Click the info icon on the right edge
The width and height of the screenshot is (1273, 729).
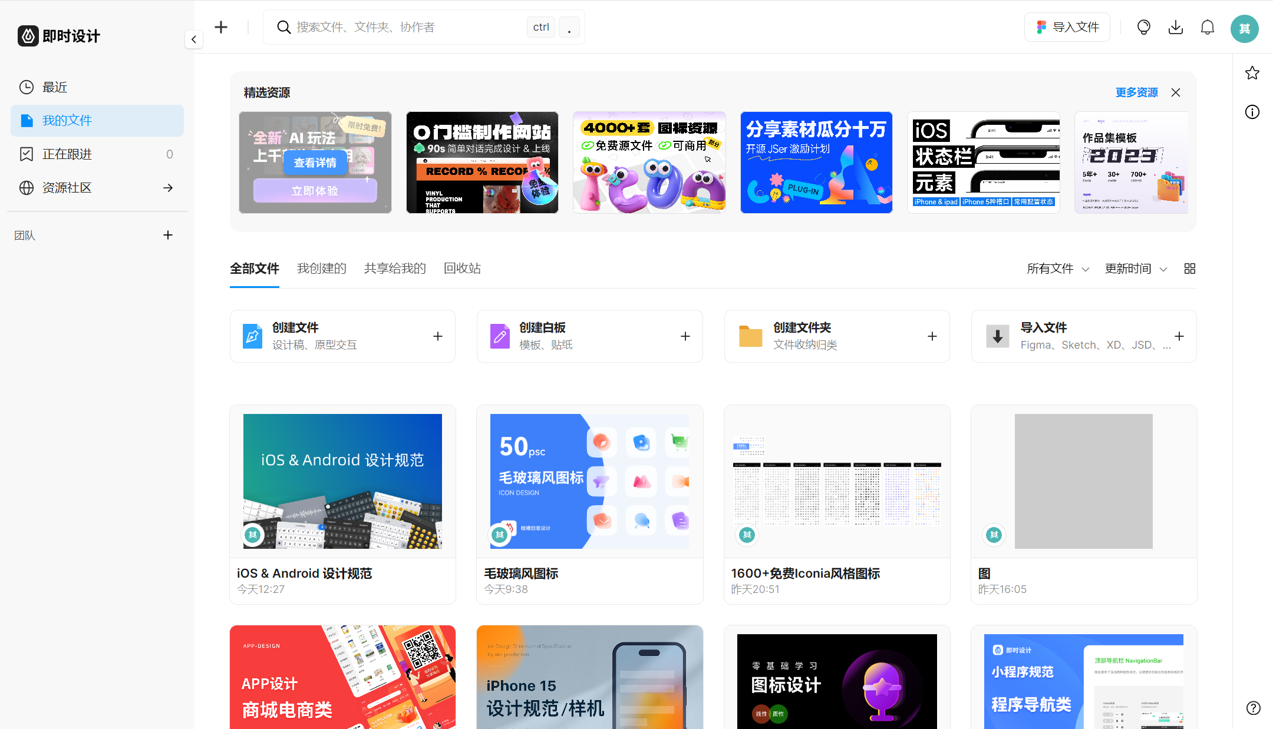1252,112
